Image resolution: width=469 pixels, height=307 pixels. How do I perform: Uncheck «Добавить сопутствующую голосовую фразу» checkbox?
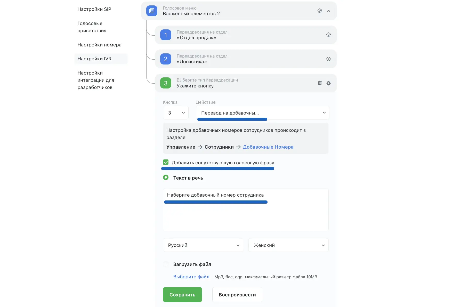[x=166, y=162]
